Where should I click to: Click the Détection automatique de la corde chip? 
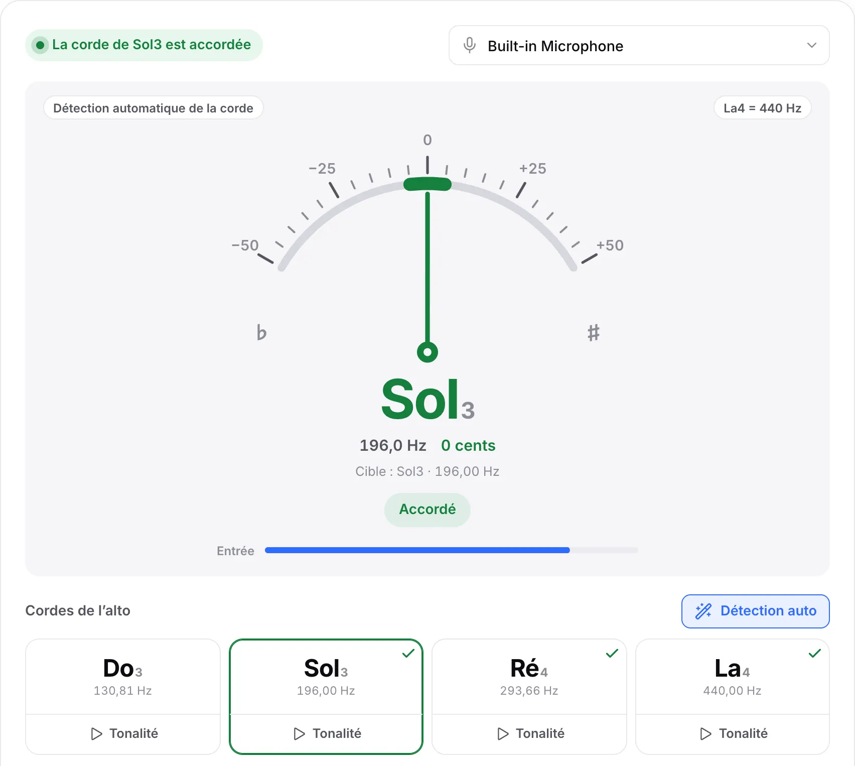[x=153, y=108]
